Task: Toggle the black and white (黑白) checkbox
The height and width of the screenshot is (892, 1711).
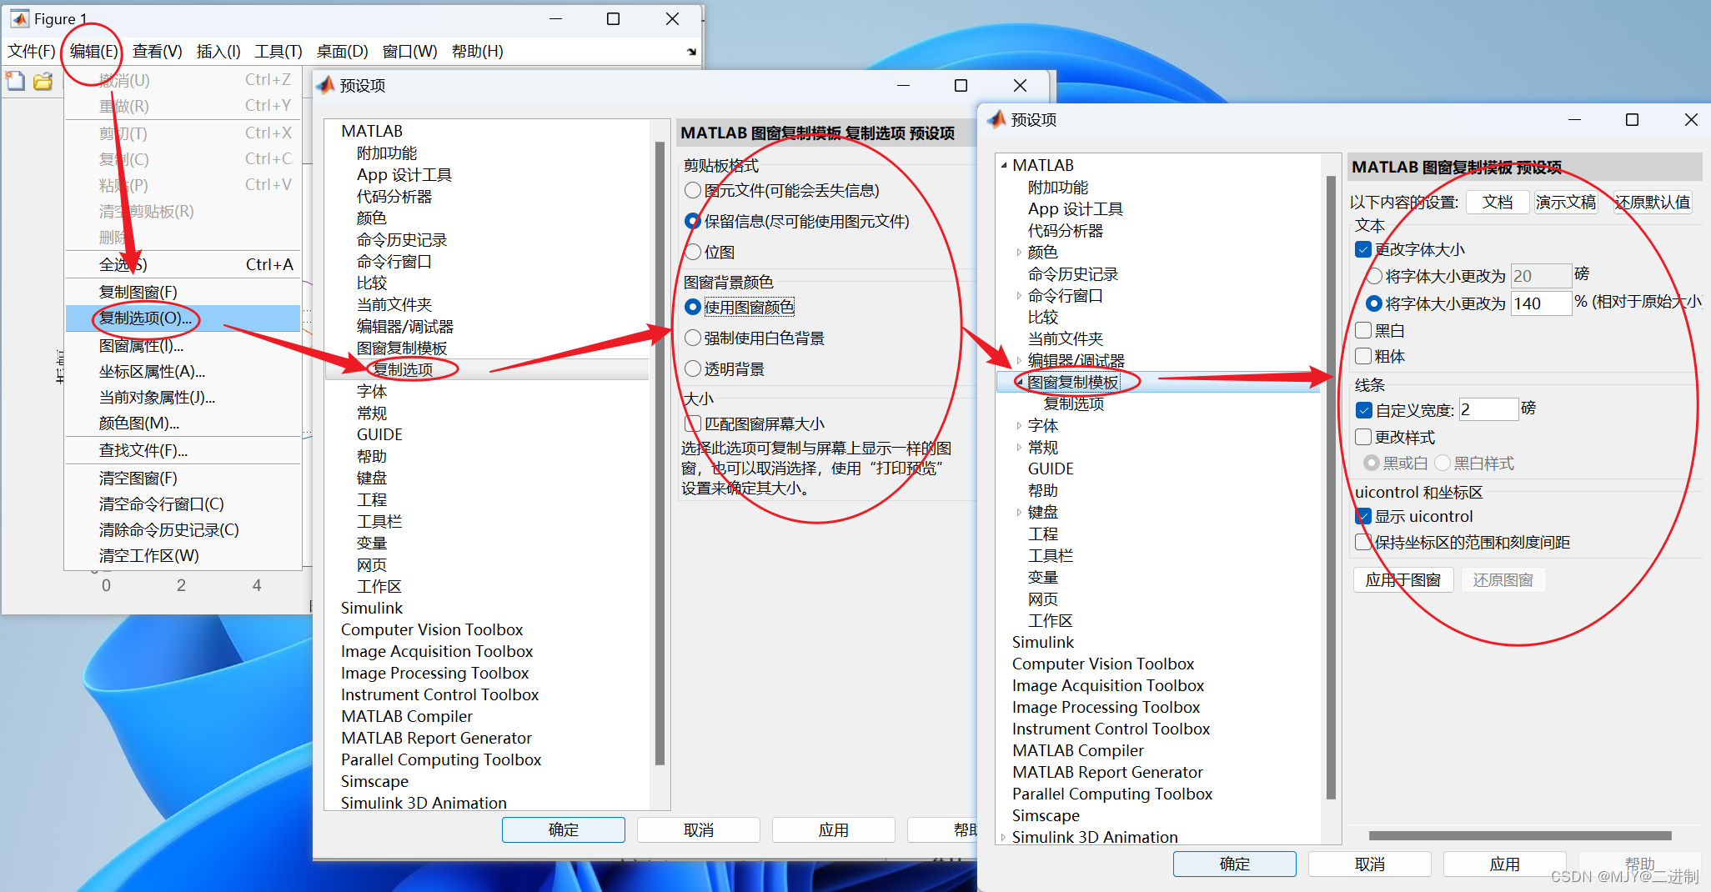Action: point(1363,330)
